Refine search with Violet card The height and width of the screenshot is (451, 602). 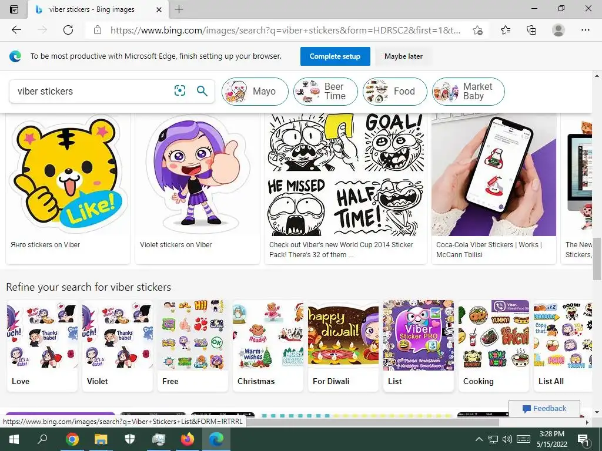pyautogui.click(x=118, y=345)
